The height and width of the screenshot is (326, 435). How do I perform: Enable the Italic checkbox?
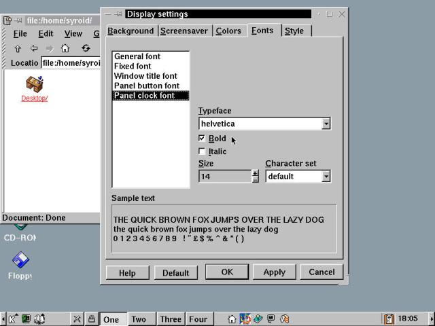202,151
